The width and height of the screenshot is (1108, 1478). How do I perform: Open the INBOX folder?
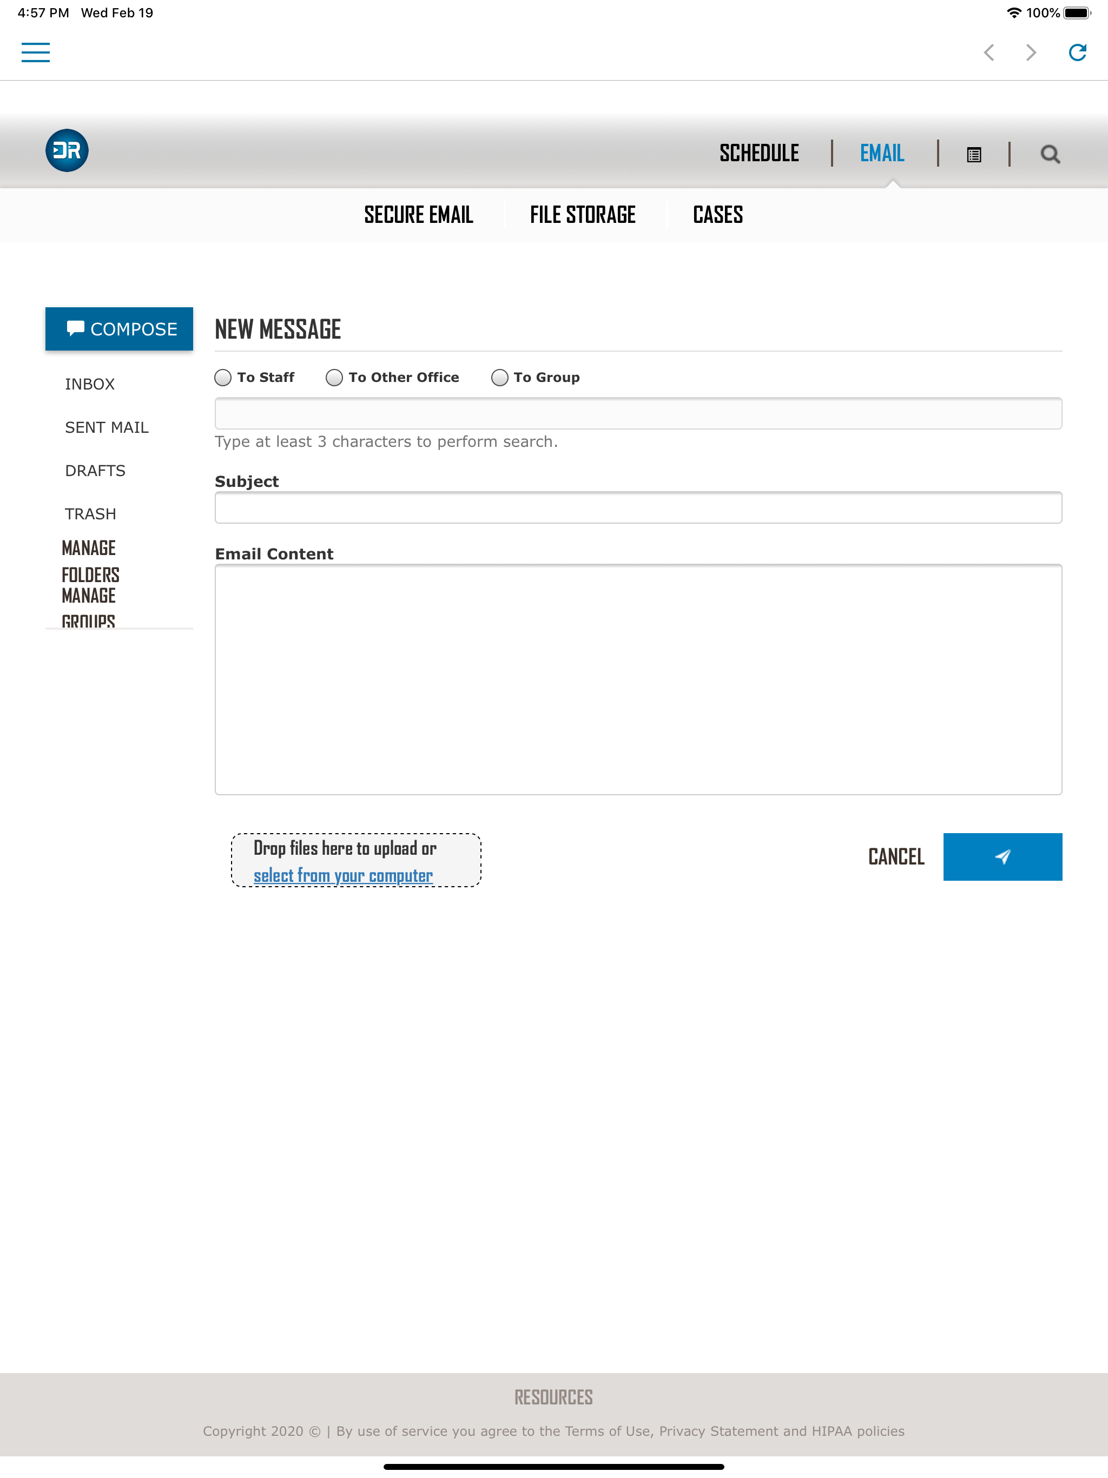(x=90, y=384)
